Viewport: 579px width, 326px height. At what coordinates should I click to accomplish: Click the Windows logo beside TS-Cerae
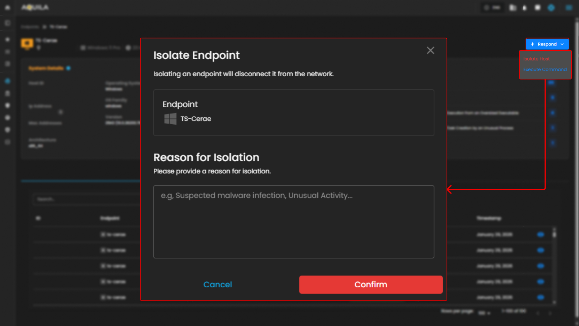tap(170, 119)
